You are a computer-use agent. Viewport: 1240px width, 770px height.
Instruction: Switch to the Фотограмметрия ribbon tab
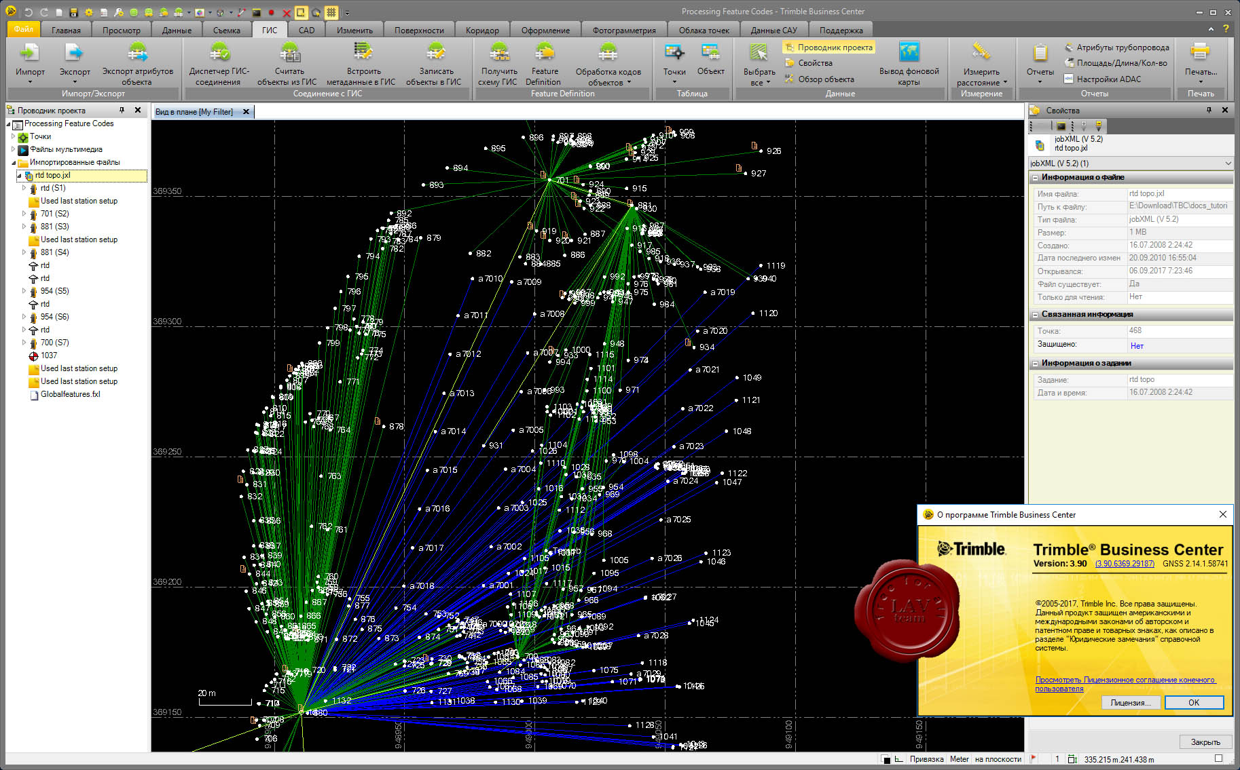(x=624, y=30)
